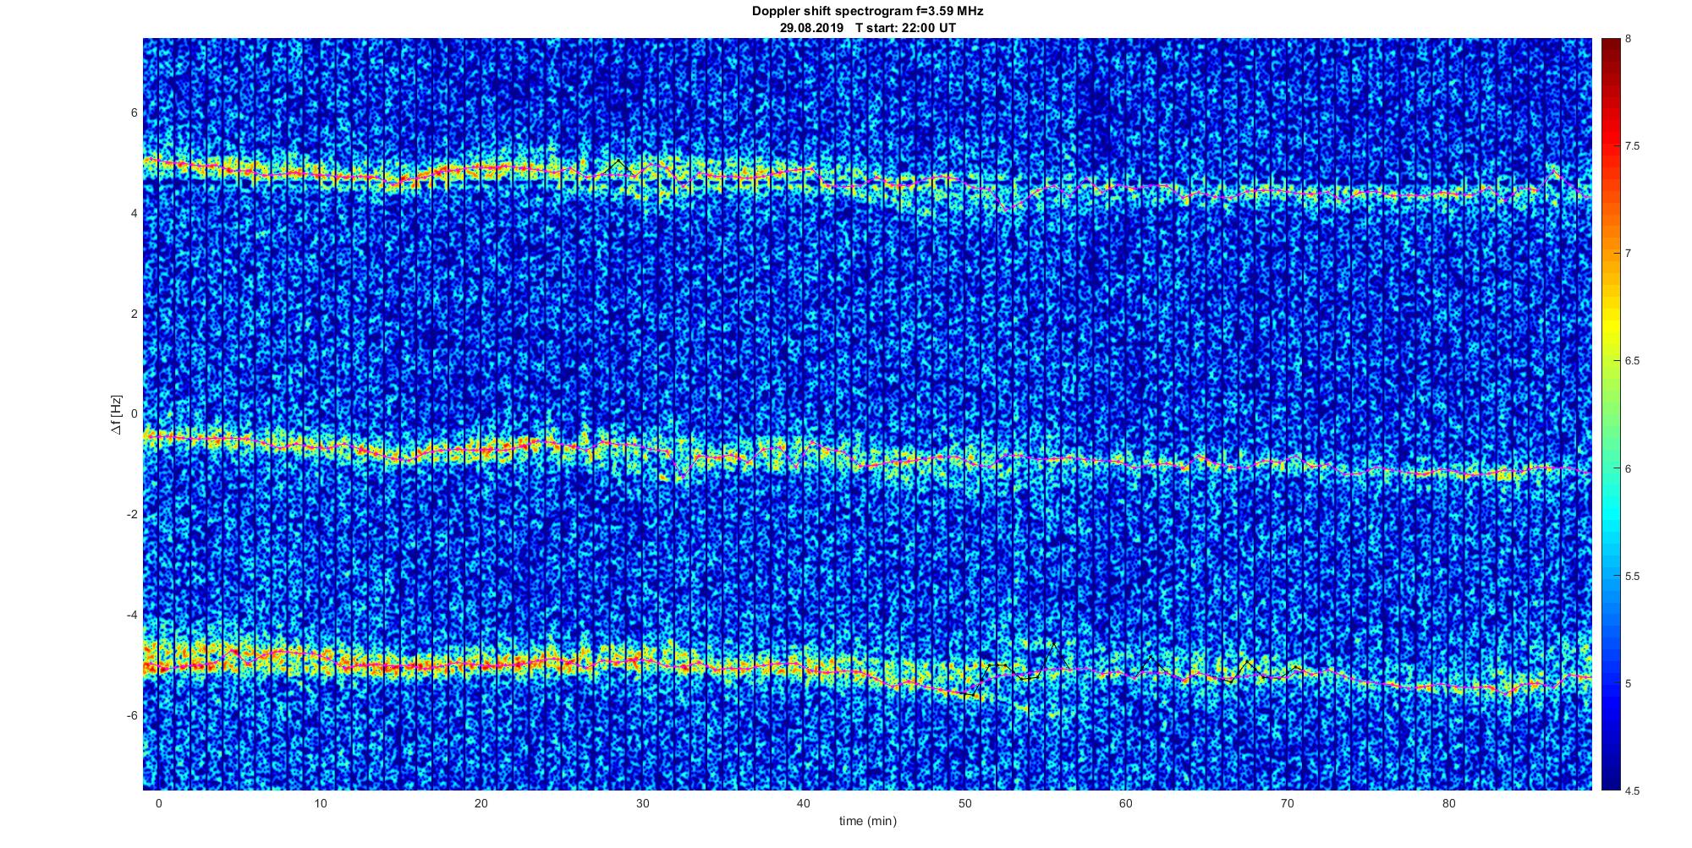Viewport: 1692px width, 848px height.
Task: Click the x-axis tick label '20'
Action: (x=481, y=803)
